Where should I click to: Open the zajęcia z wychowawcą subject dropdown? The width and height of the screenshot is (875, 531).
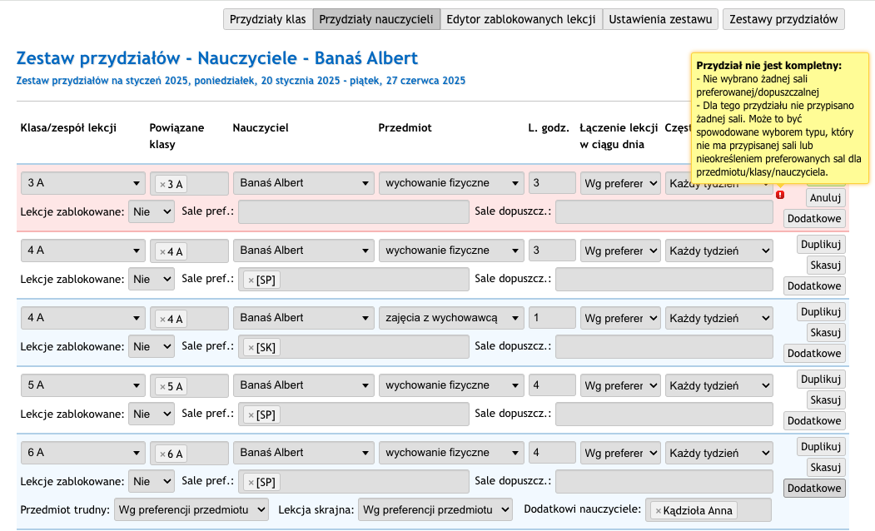pyautogui.click(x=451, y=318)
